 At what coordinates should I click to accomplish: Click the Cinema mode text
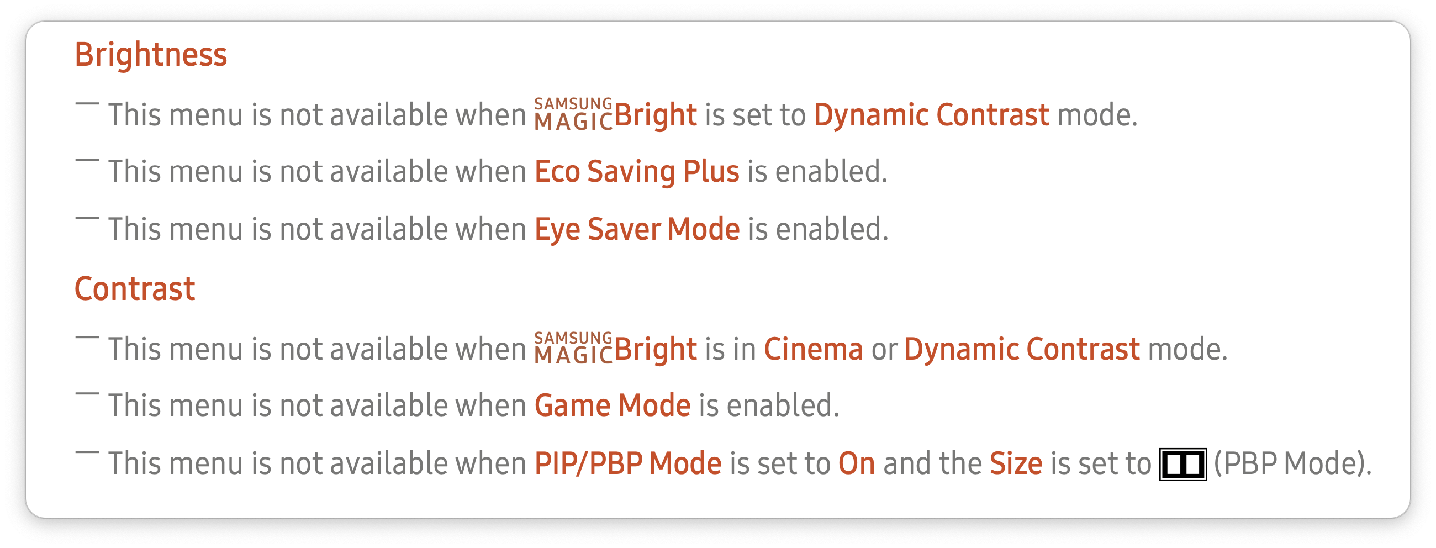(x=814, y=350)
